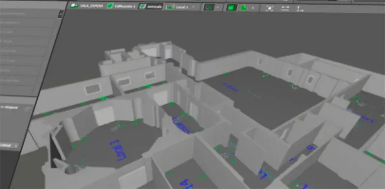
Task: Open the Local 1 dropdown arrow
Action: tap(193, 7)
